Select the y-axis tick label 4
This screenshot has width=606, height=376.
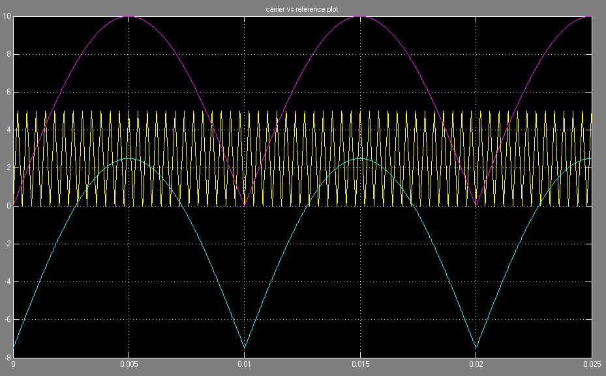(x=8, y=130)
